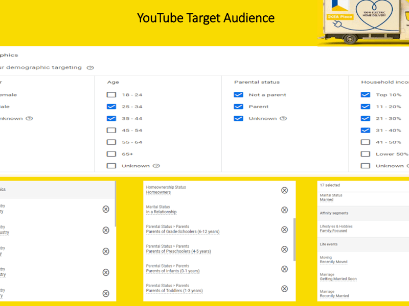
Task: Tick the 55 - 64 age checkbox
Action: coord(111,142)
